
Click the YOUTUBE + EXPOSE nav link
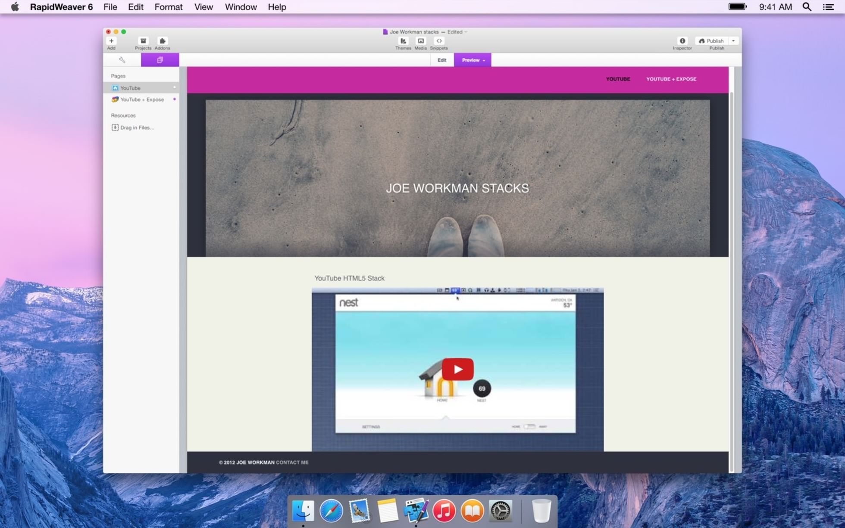pos(671,79)
